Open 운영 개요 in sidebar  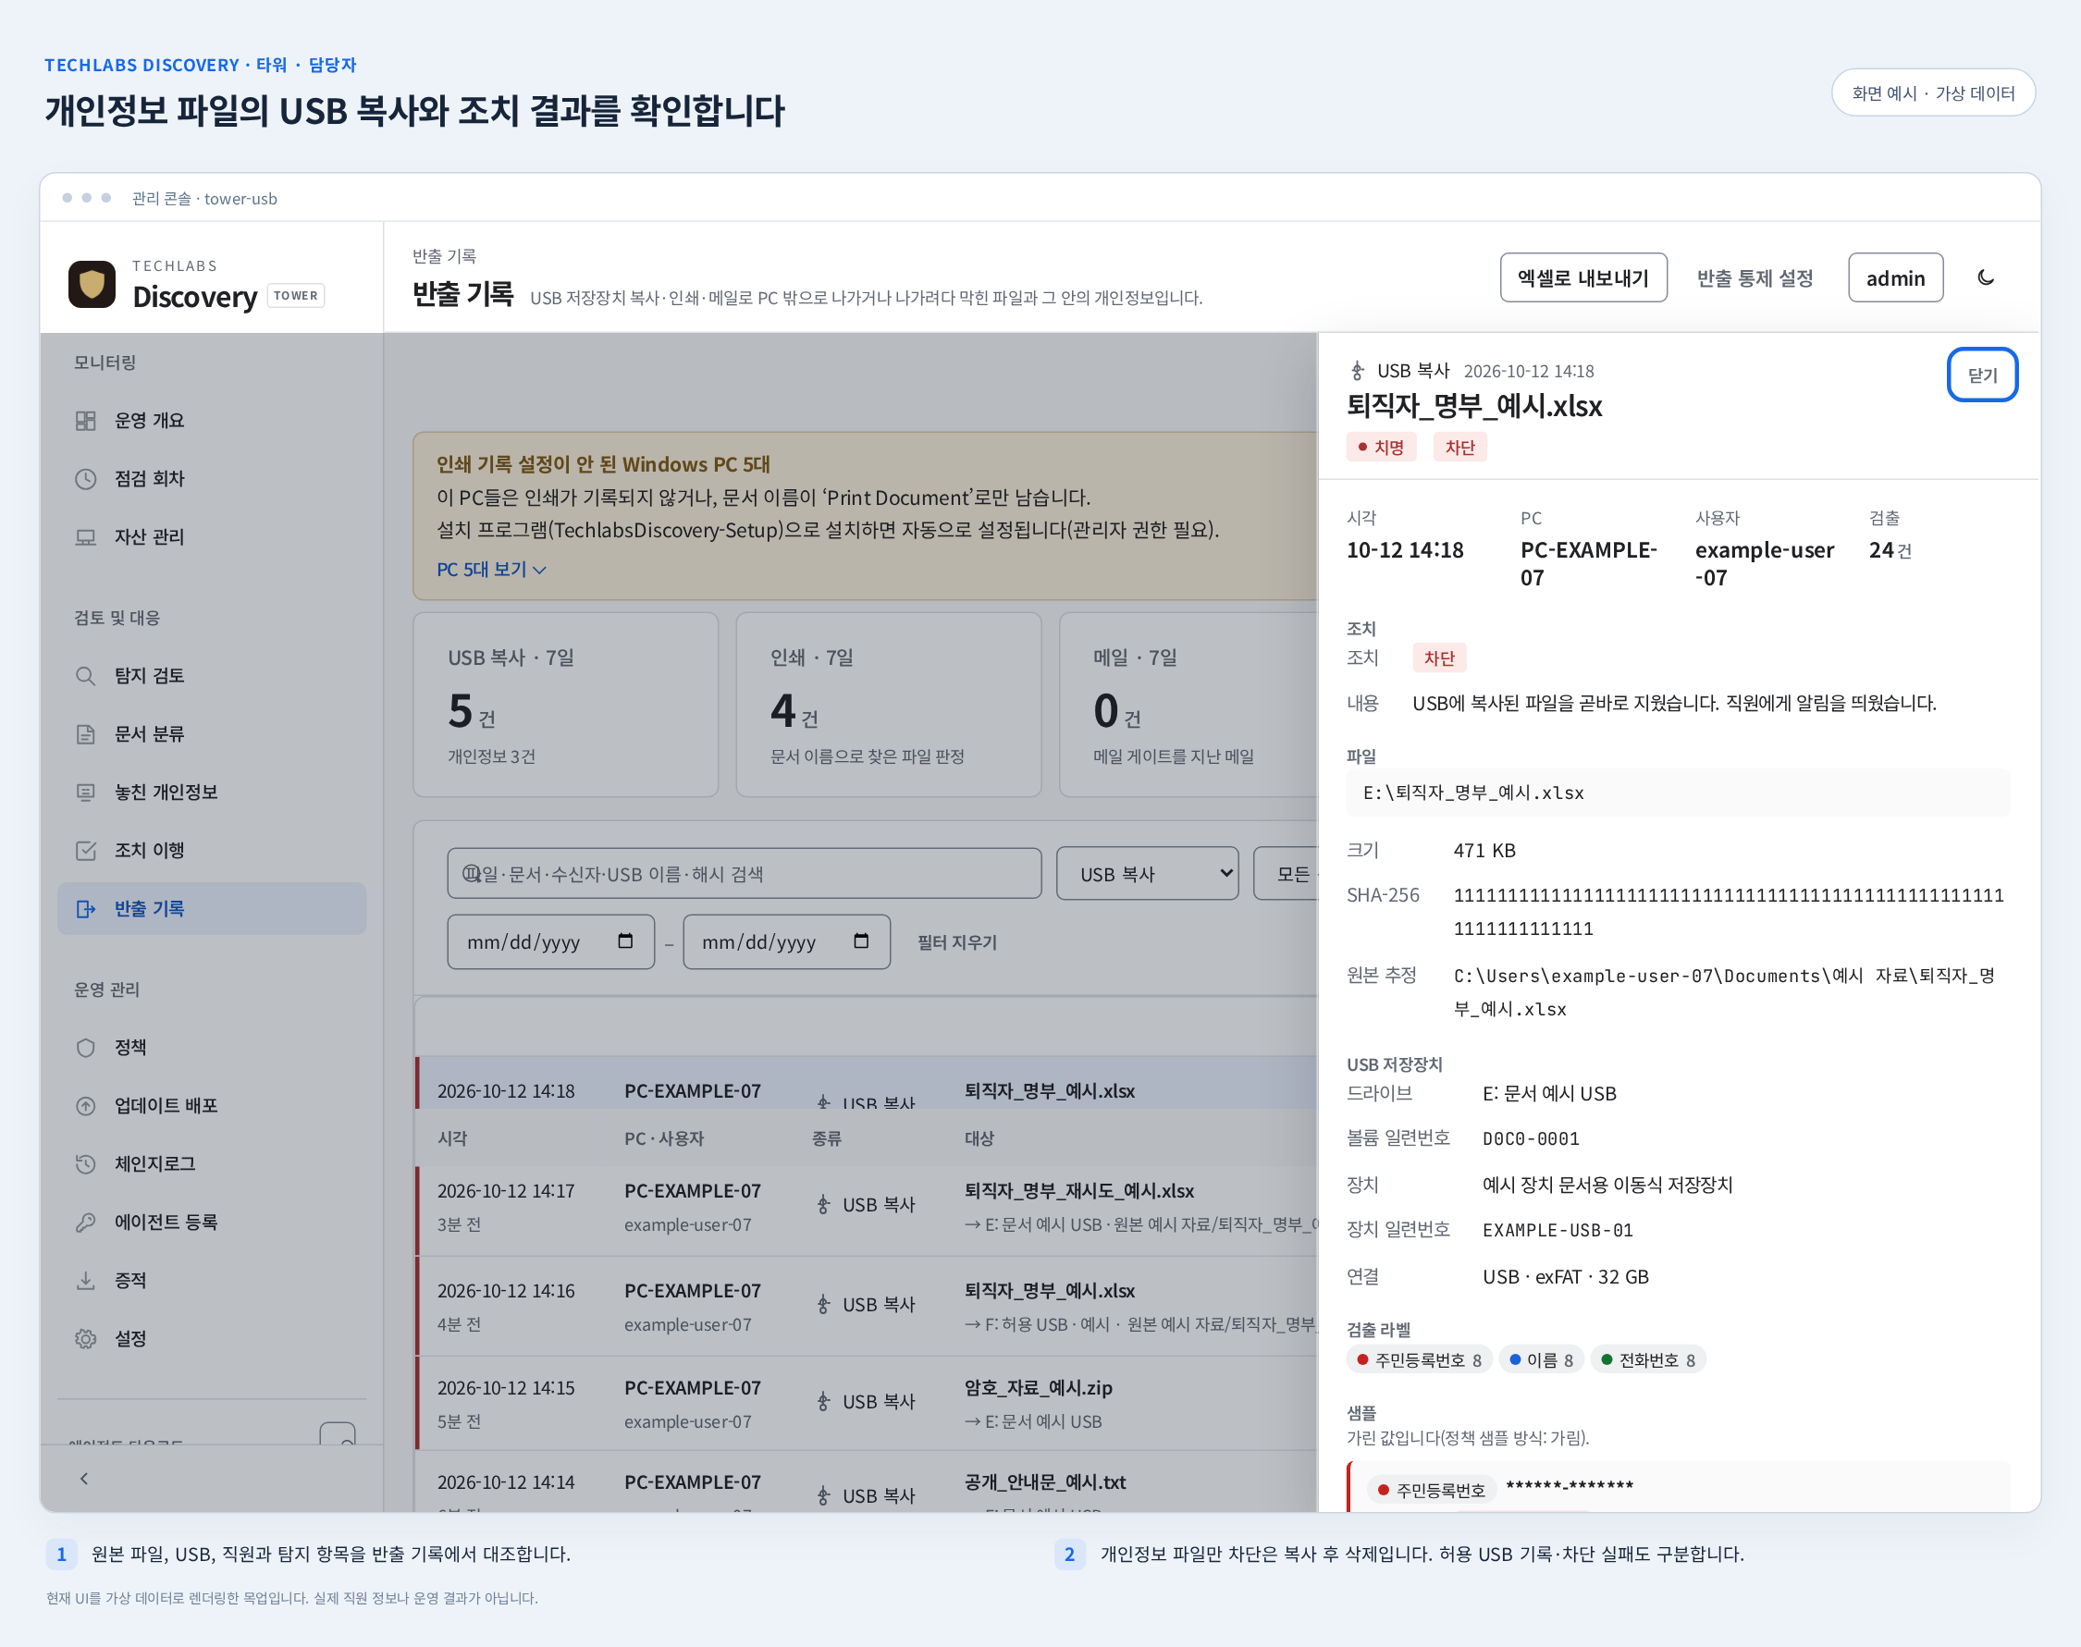(211, 421)
